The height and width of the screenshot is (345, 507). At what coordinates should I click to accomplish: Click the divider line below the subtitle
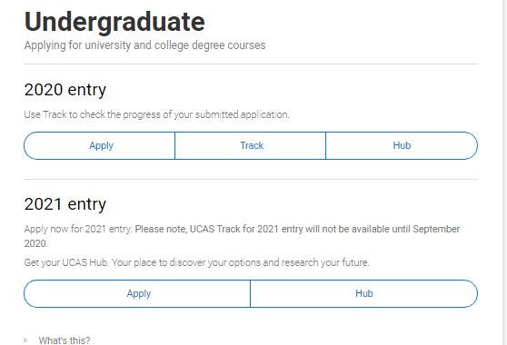251,64
